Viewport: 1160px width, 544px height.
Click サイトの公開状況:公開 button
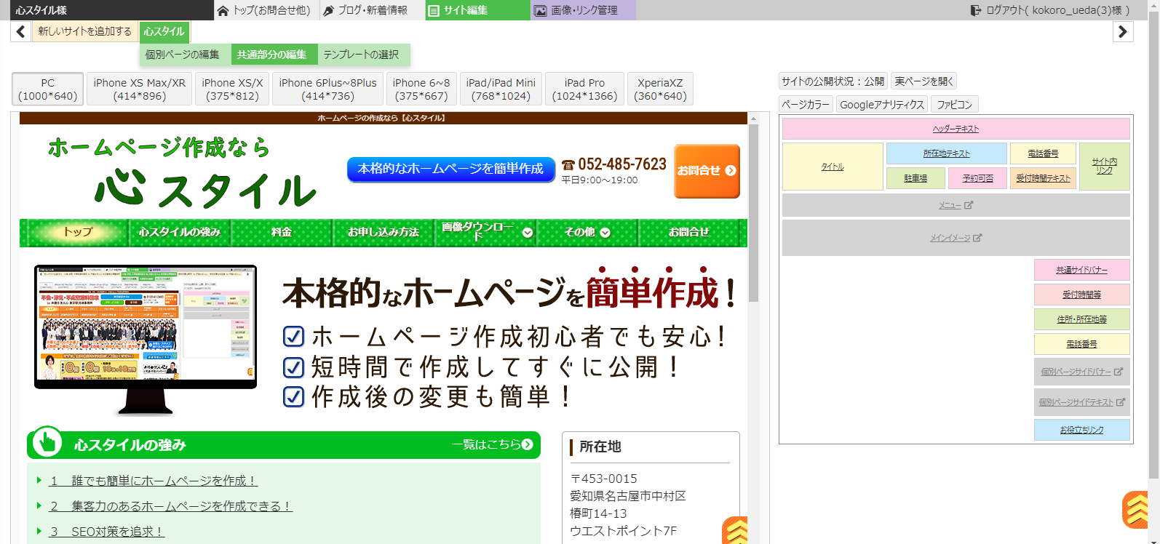pos(833,81)
